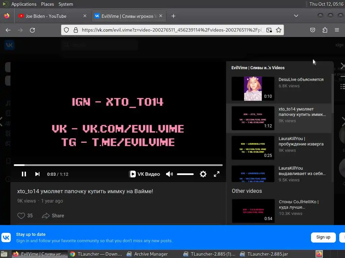This screenshot has width=345, height=258.
Task: Close the Joe Biden YouTube tab
Action: (x=85, y=16)
